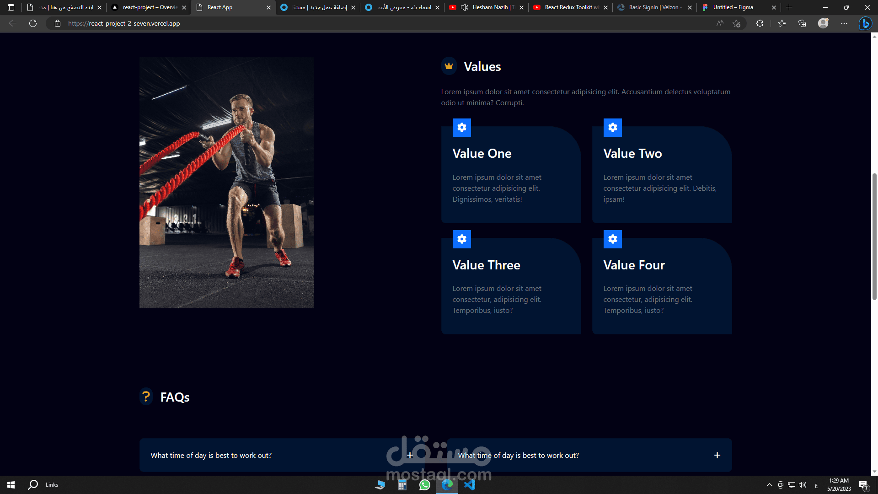Refresh the page with reload icon
878x494 pixels.
pyautogui.click(x=33, y=23)
